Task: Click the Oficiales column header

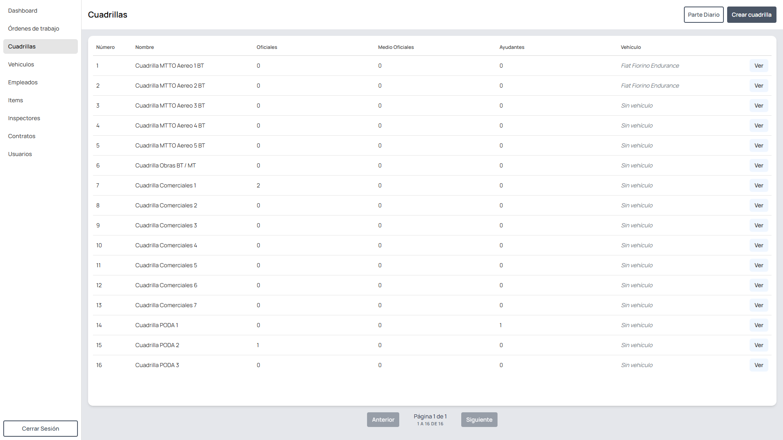Action: 267,47
